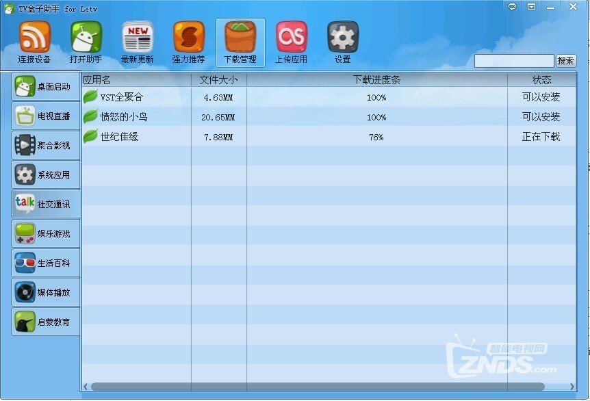Click the TV盒子助手 app logo in title bar
This screenshot has height=401, width=590.
tap(9, 8)
